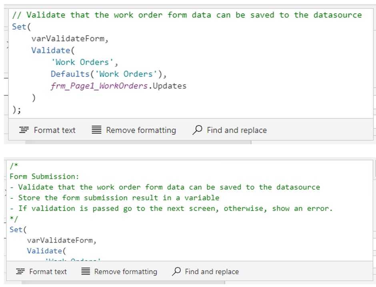Click frm_Page1_WorkOrders in the top editor
Screen dimensions: 376x287
(99, 86)
